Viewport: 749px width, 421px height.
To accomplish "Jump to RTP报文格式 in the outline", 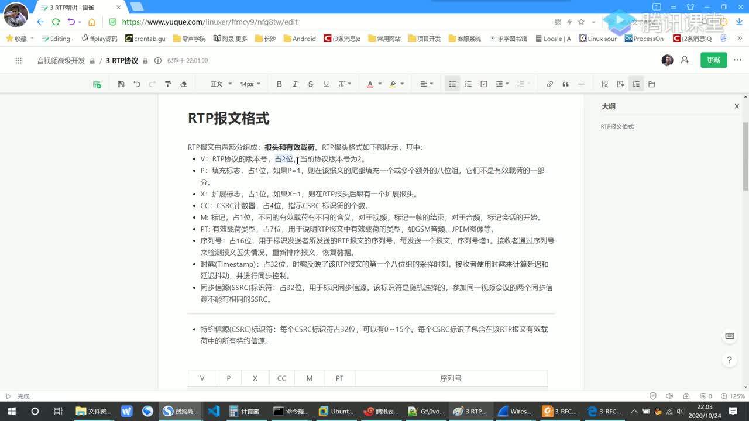I will [617, 126].
